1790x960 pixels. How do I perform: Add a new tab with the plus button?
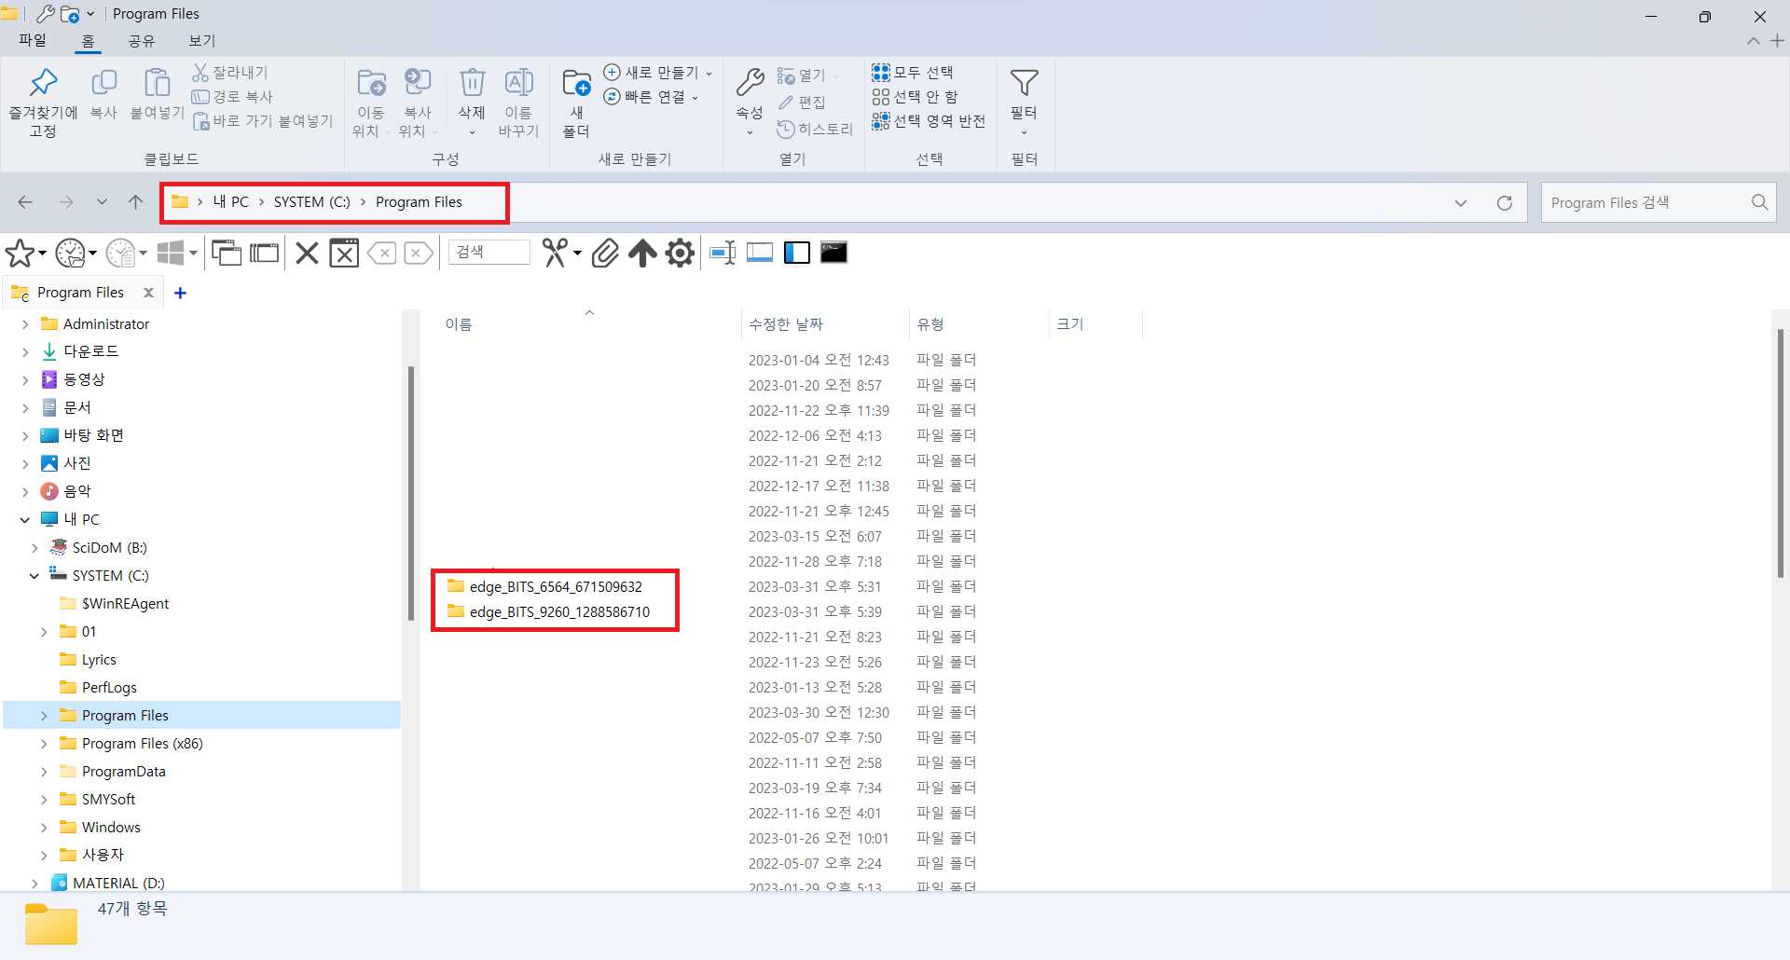(181, 293)
